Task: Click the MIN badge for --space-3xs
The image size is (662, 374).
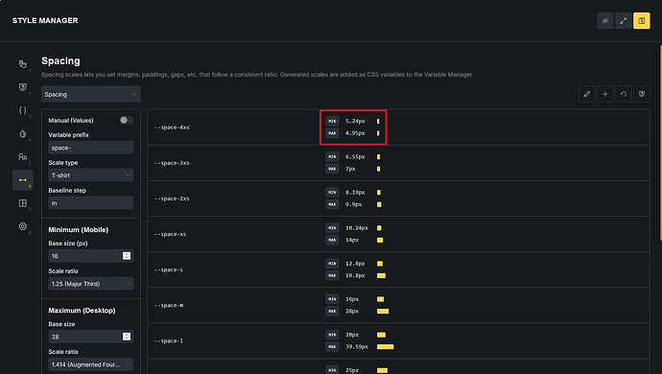Action: coord(332,156)
